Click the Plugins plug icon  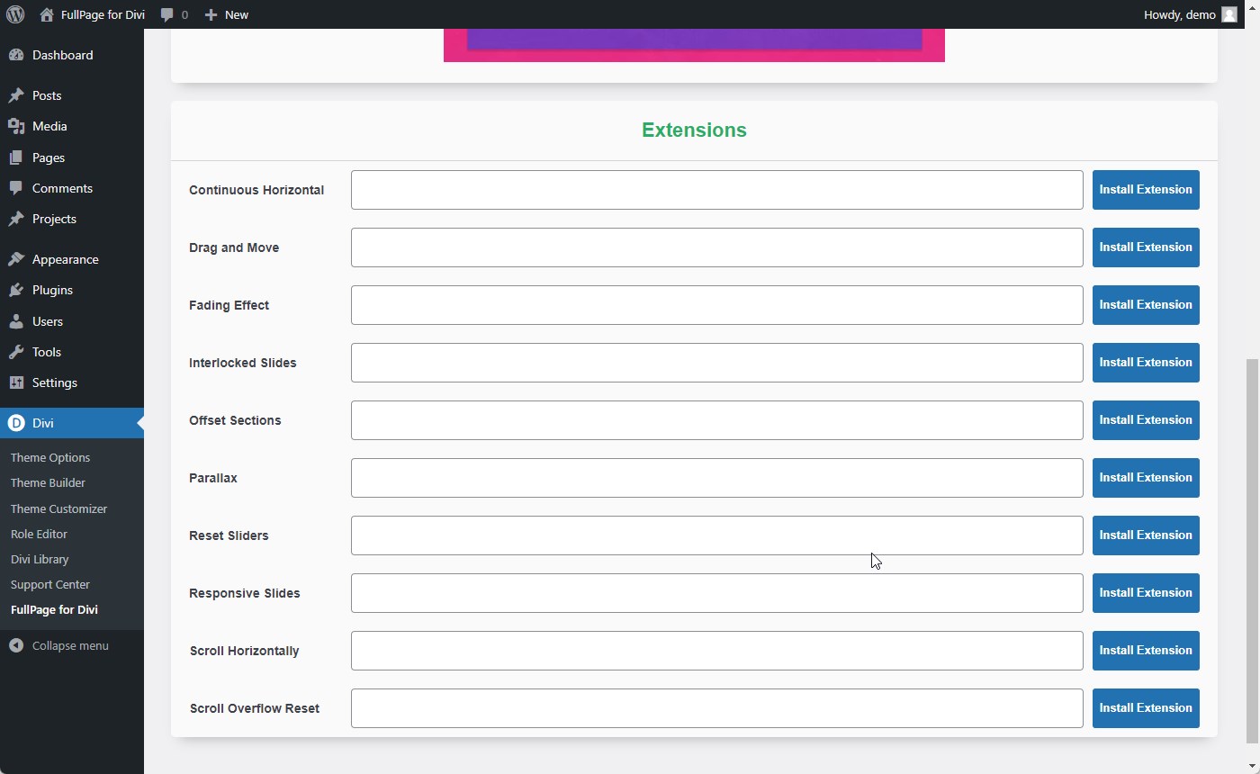coord(16,290)
